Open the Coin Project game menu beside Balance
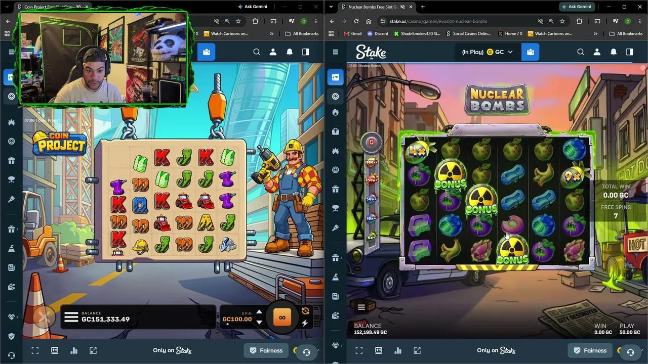 pyautogui.click(x=71, y=317)
